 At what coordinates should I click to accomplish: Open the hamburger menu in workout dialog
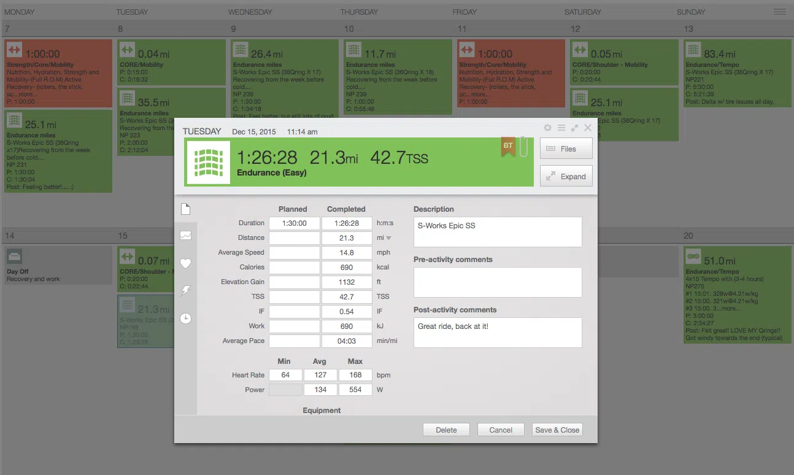pyautogui.click(x=561, y=128)
